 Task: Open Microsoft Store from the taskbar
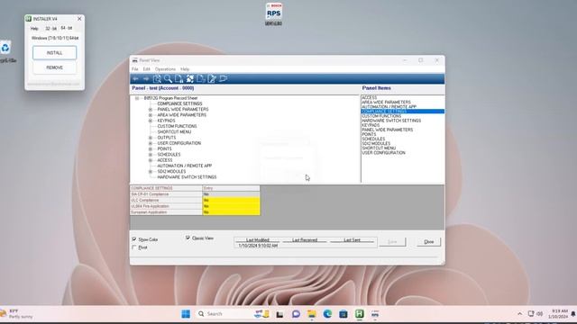coord(343,314)
